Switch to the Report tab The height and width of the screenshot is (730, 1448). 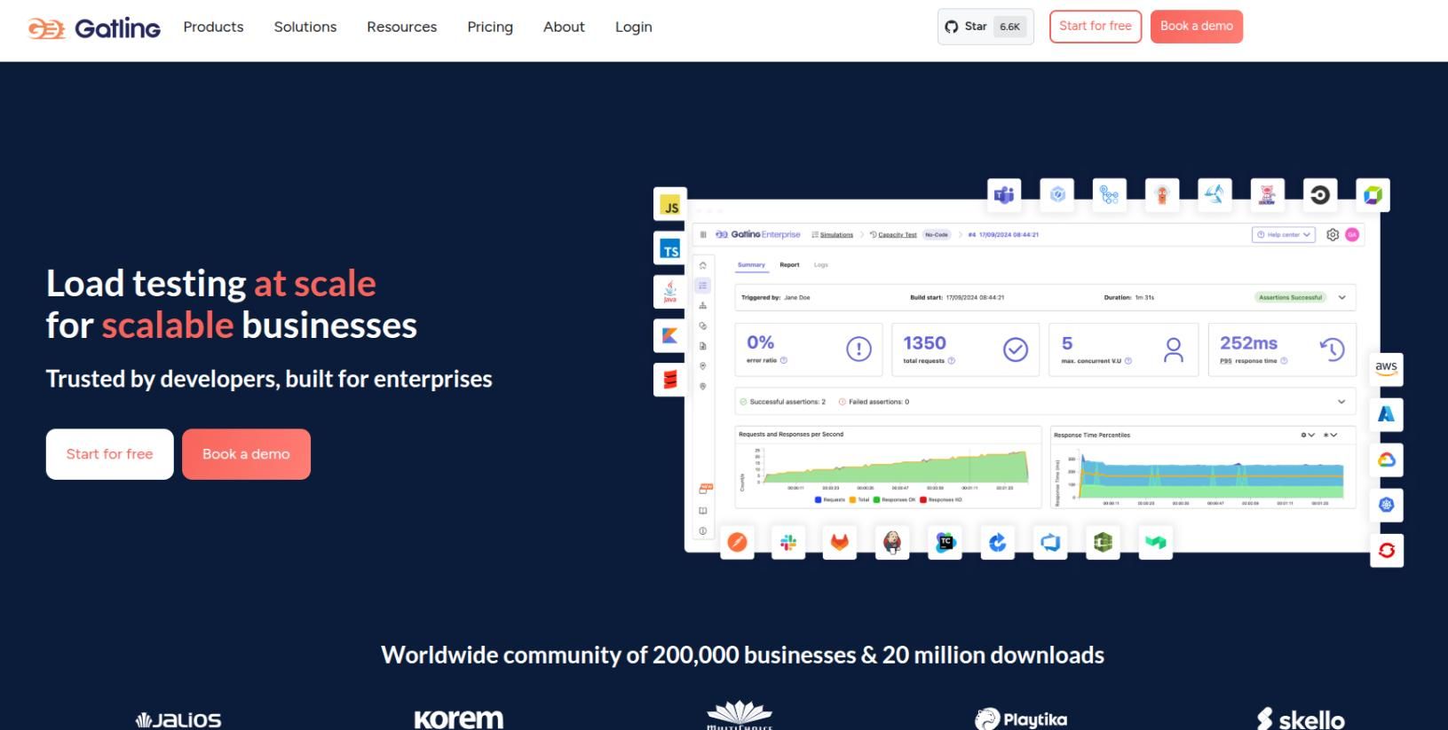(x=789, y=264)
